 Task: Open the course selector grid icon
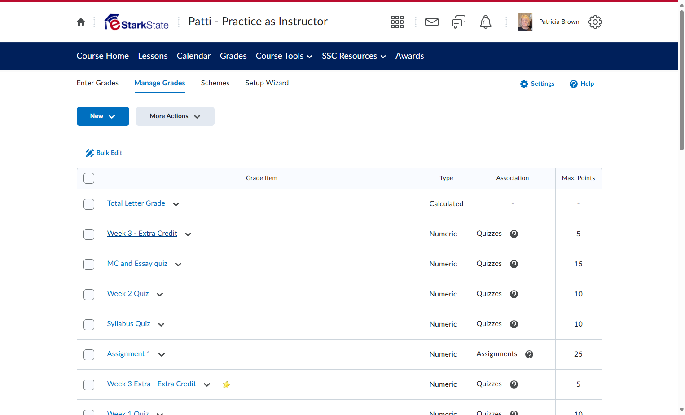(397, 22)
